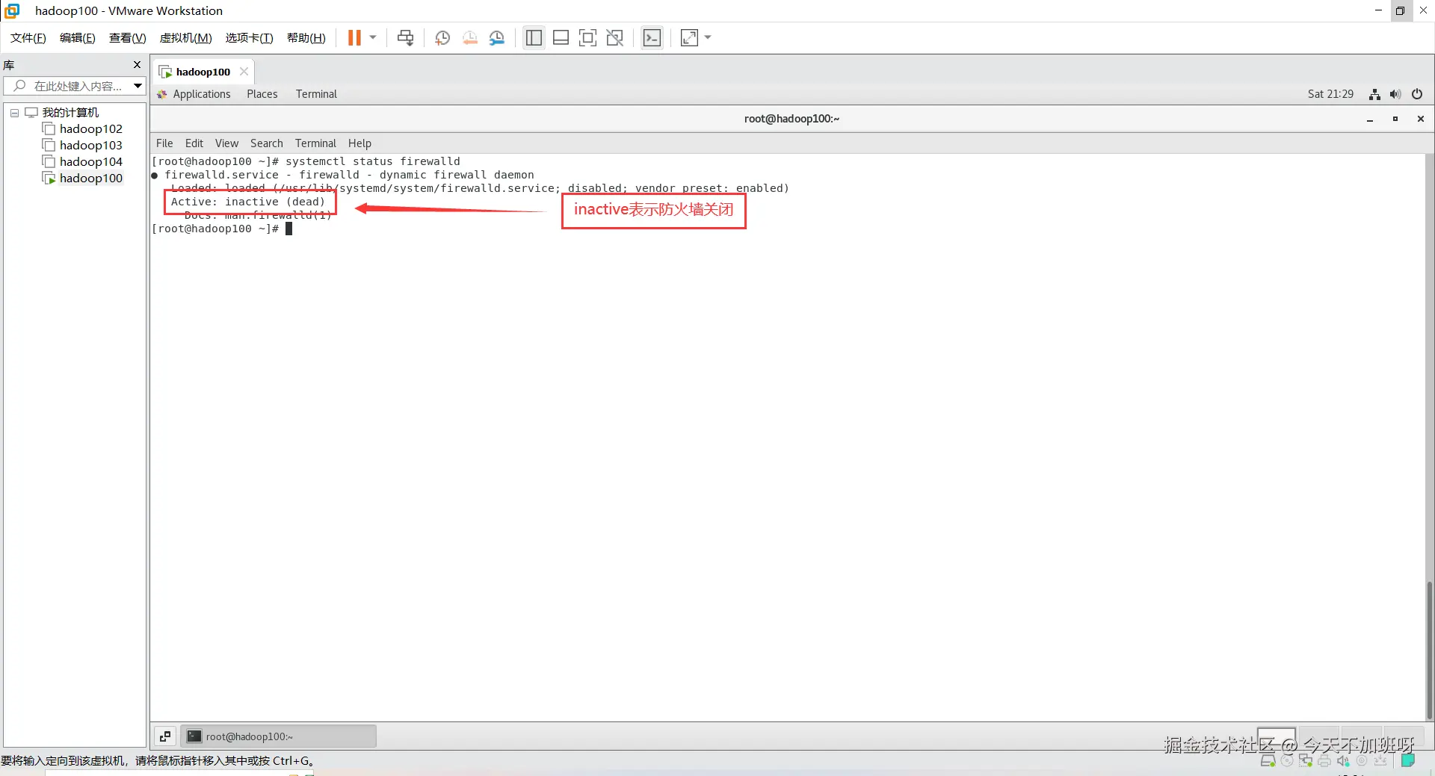Click the second CD/DVD device status icon
This screenshot has height=776, width=1435.
tap(1362, 761)
